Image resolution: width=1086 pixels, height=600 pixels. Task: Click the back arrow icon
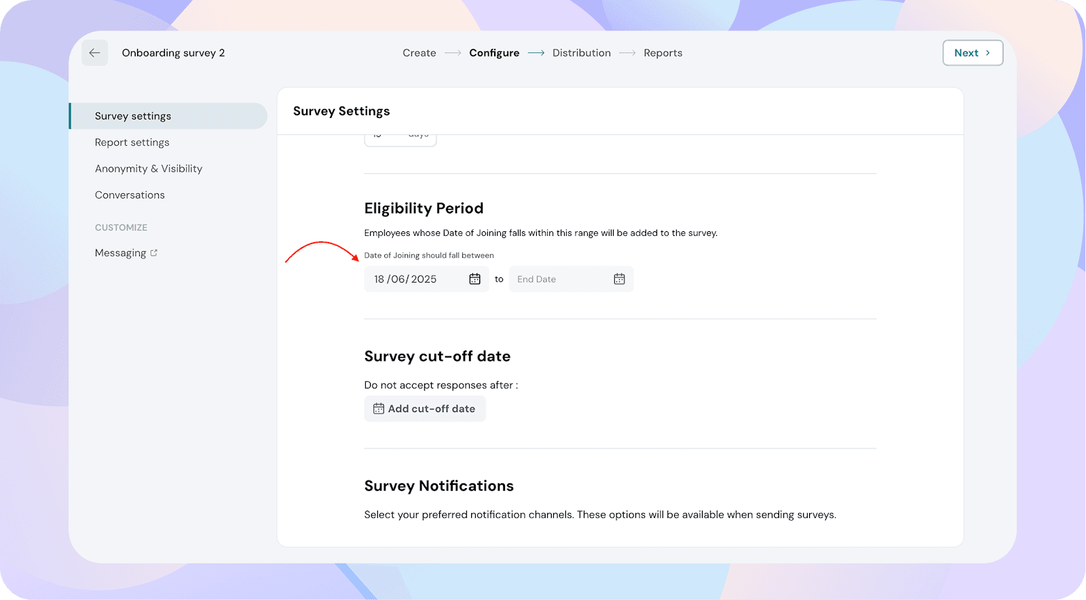(94, 53)
